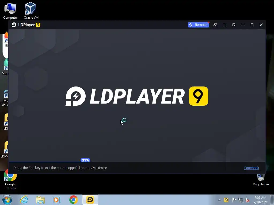Click the LDPlayer taskbar button
The image size is (274, 205).
click(x=90, y=200)
